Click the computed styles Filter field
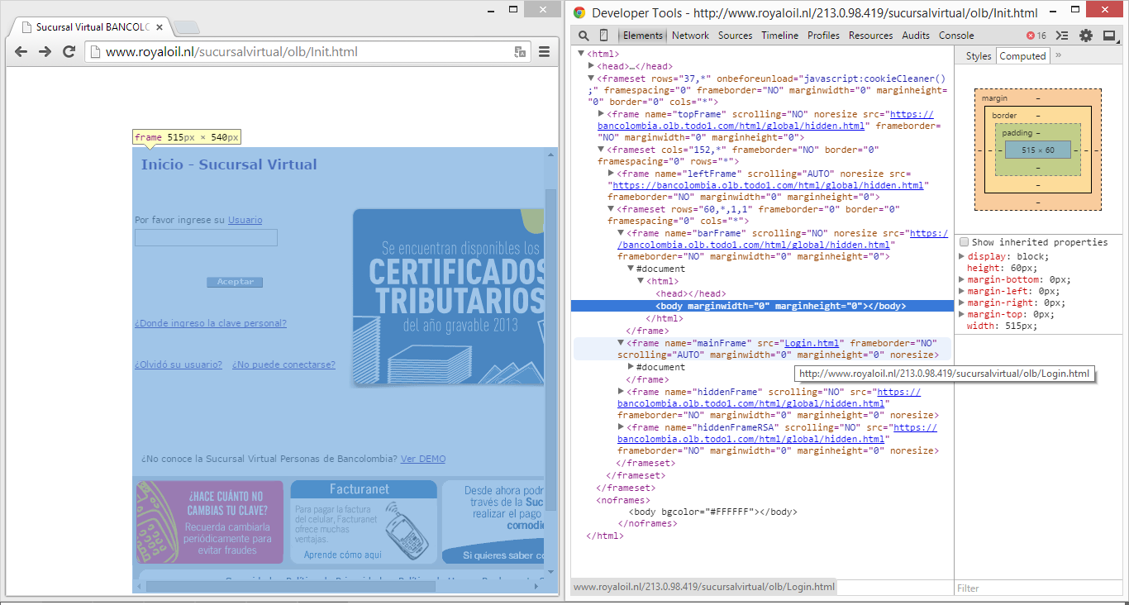This screenshot has height=605, width=1129. coord(1039,588)
